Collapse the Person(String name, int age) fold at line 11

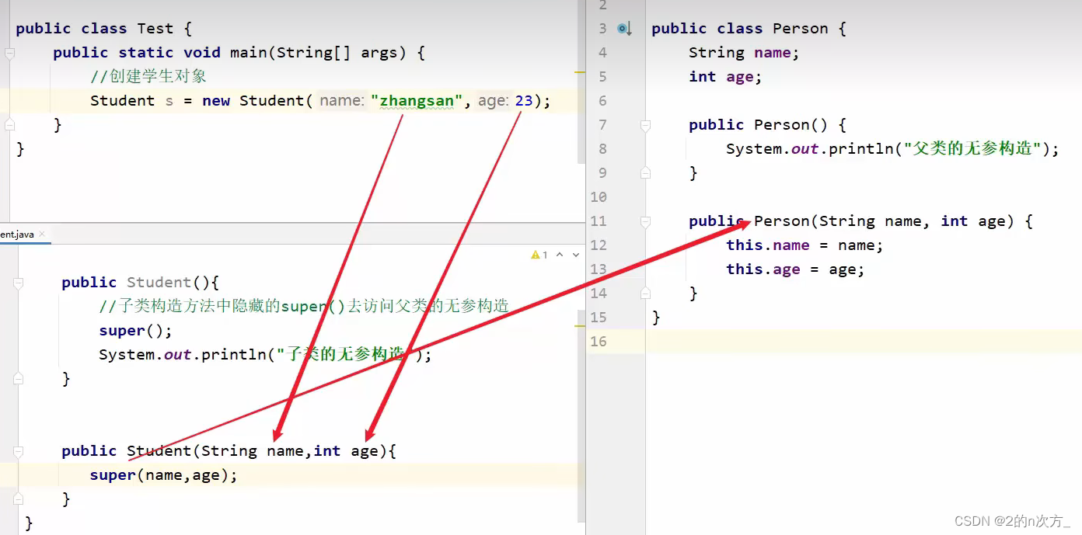tap(645, 221)
